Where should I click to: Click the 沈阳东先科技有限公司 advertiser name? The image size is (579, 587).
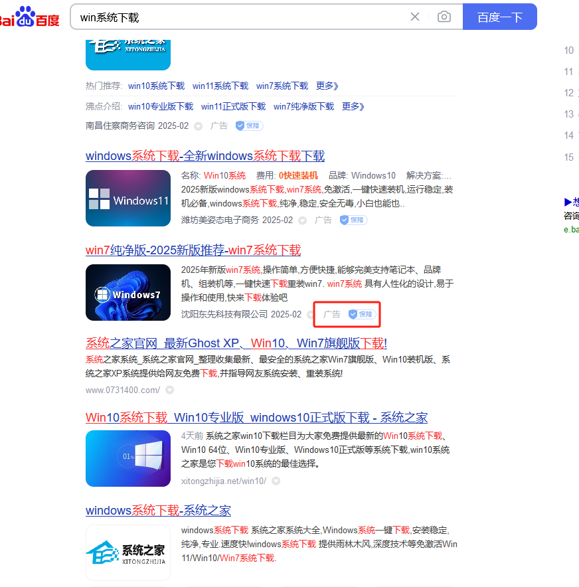coord(224,315)
